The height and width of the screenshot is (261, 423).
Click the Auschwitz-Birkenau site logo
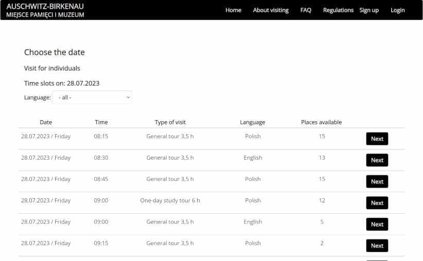tap(45, 10)
